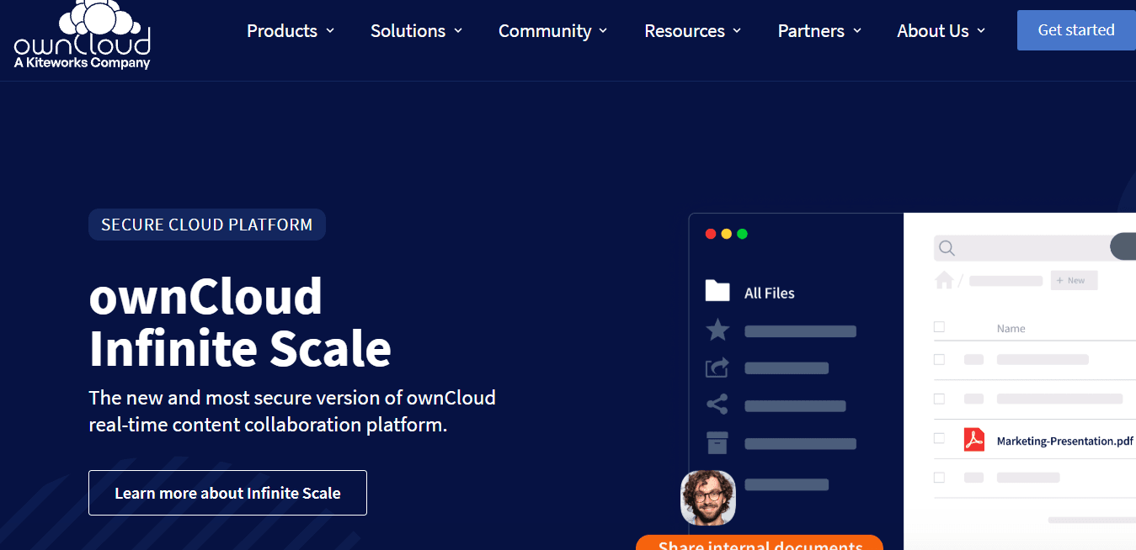Expand the chevron next to Solutions
1136x550 pixels.
(458, 31)
